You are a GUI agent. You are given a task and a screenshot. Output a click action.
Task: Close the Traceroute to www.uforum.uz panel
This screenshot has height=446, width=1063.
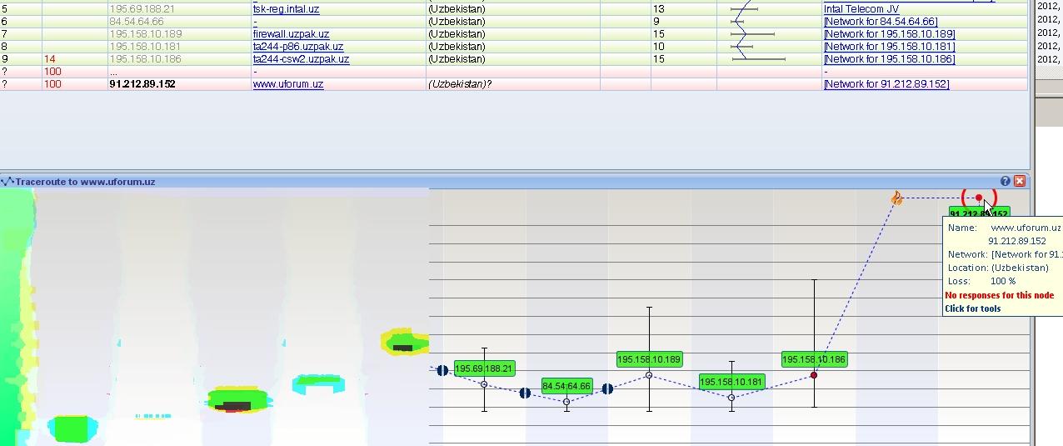coord(1019,181)
